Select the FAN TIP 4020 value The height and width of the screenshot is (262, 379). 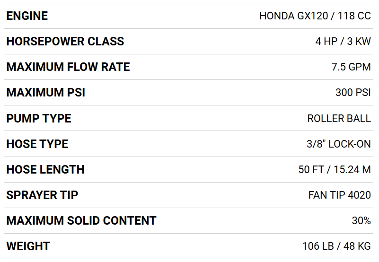click(x=339, y=195)
